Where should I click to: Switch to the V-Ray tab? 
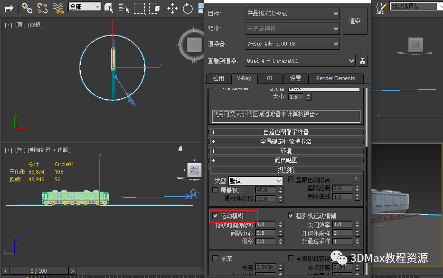point(244,78)
